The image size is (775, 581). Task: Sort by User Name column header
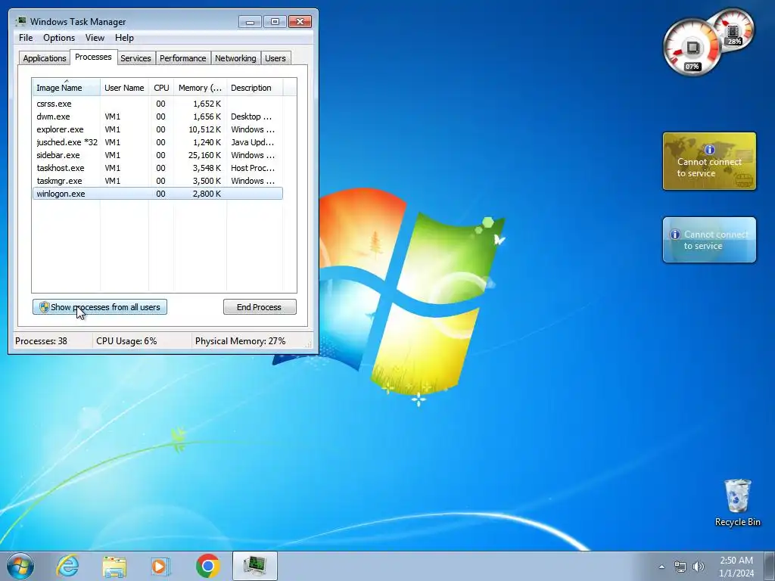point(125,88)
